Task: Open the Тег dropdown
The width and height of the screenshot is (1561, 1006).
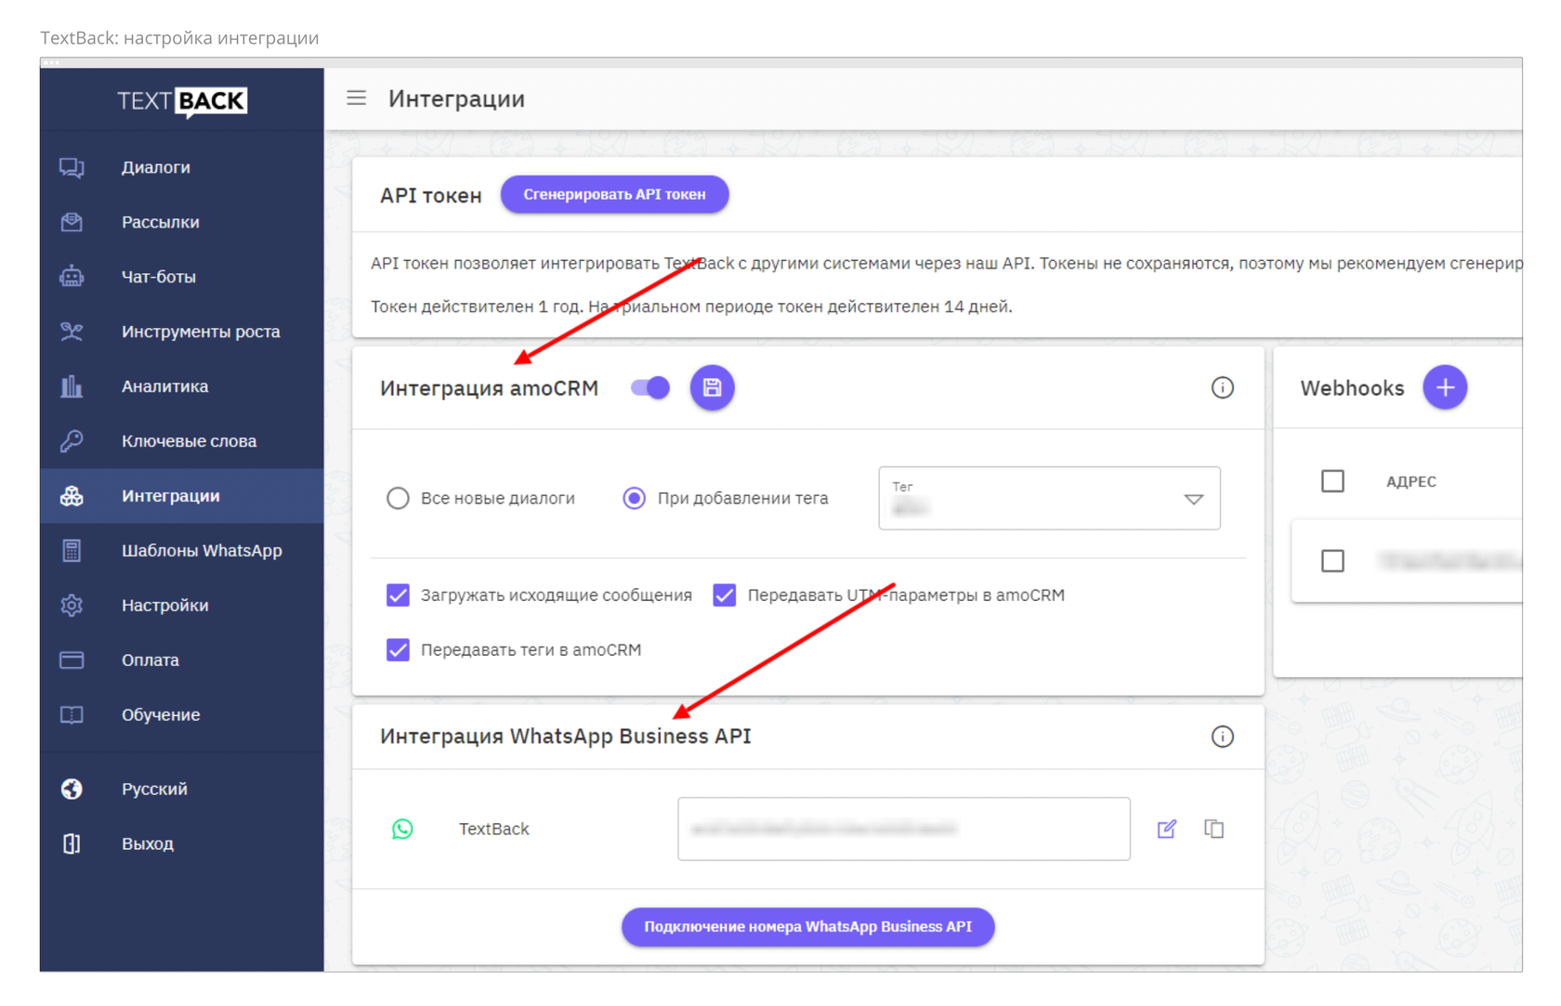Action: (1049, 498)
